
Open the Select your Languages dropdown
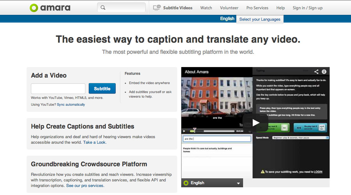tap(260, 19)
